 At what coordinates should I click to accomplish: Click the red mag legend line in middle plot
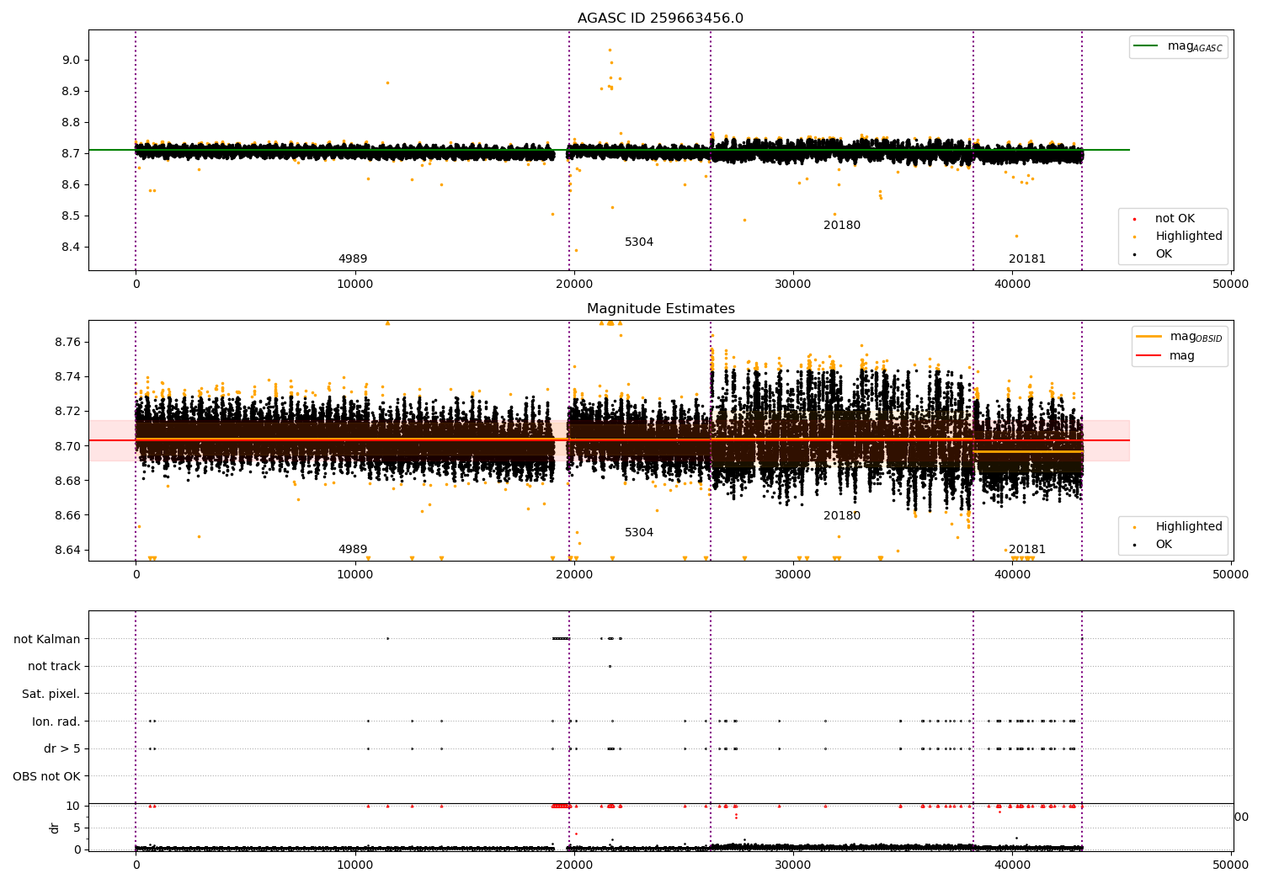tap(1148, 355)
